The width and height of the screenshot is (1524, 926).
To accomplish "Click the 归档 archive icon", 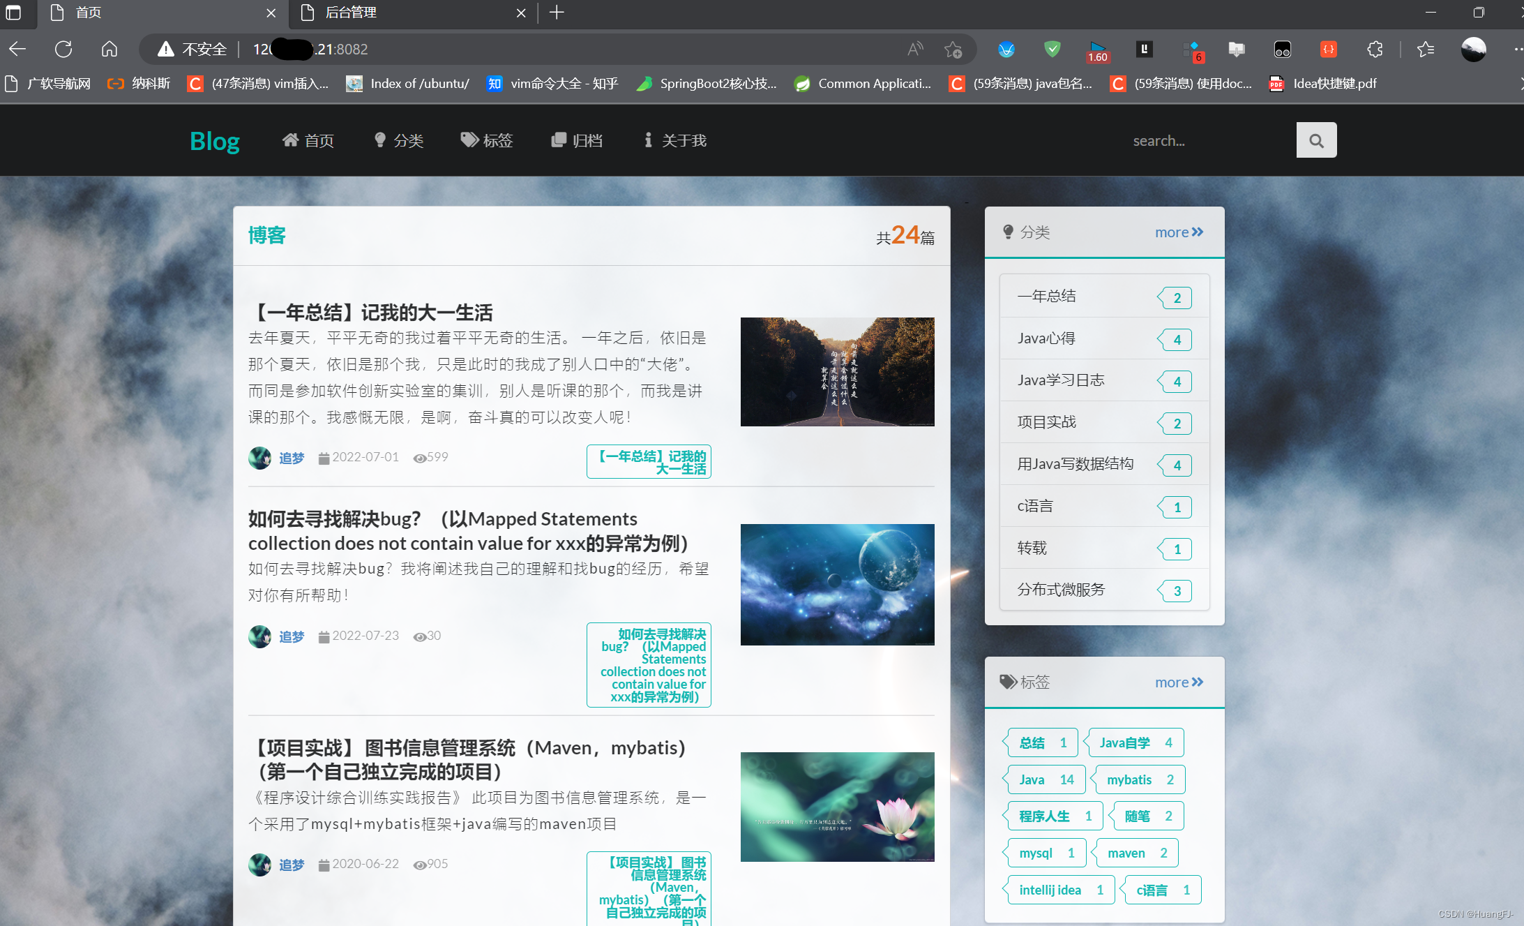I will coord(559,140).
